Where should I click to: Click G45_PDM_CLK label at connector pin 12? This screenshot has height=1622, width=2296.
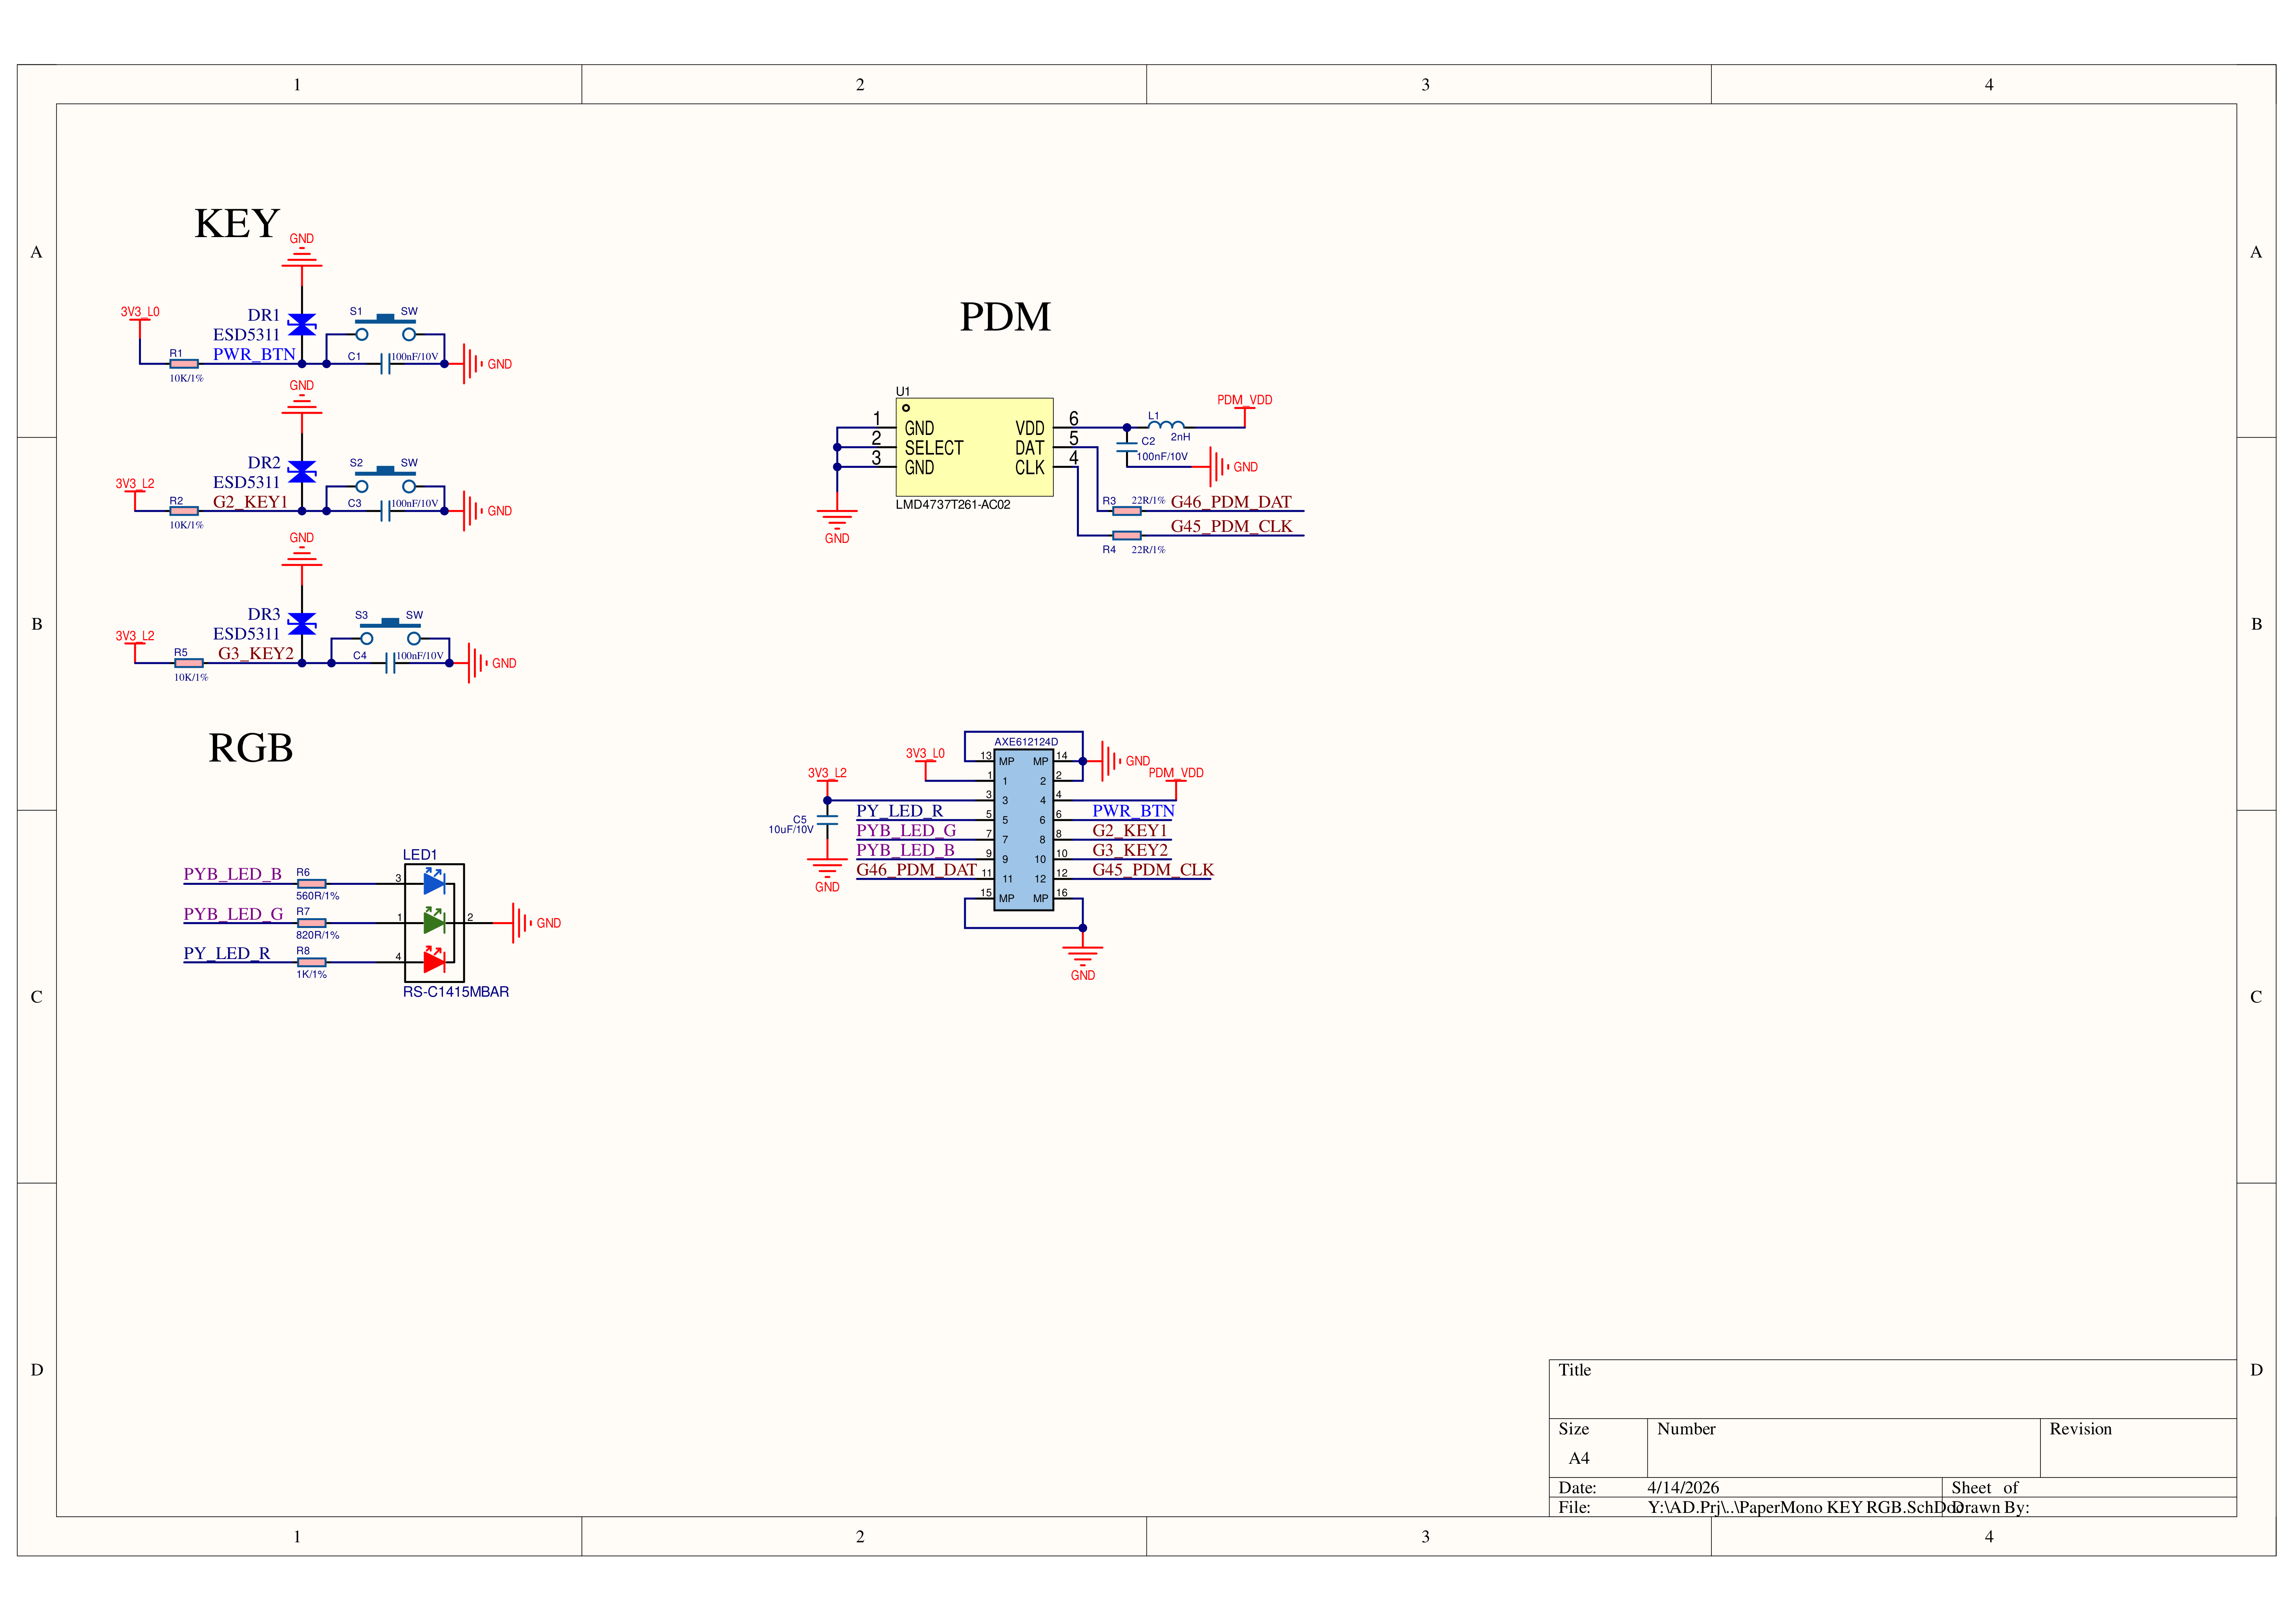[x=1153, y=870]
